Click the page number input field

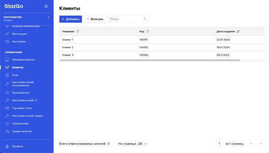click(220, 144)
